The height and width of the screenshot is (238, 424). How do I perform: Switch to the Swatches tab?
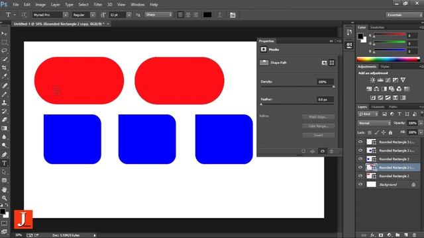point(377,27)
